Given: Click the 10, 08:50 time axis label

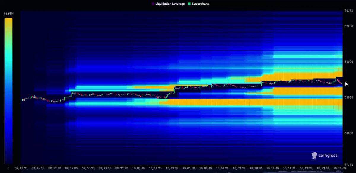Looking at the screenshot, I should tap(255, 168).
